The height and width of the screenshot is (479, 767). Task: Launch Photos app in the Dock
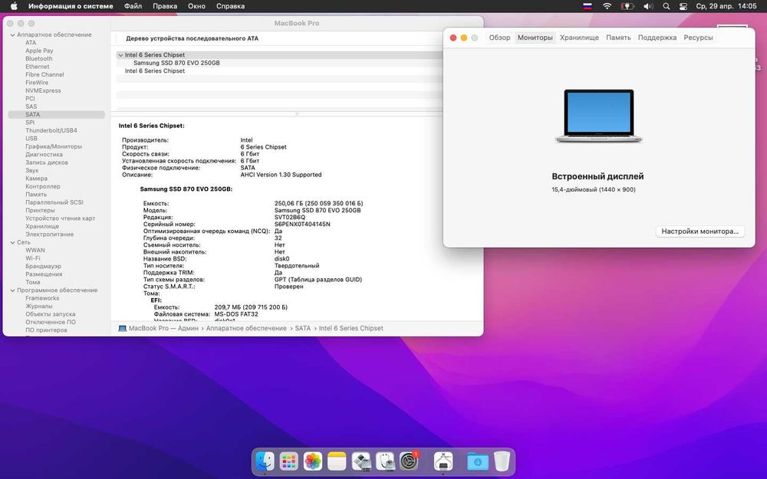coord(313,461)
